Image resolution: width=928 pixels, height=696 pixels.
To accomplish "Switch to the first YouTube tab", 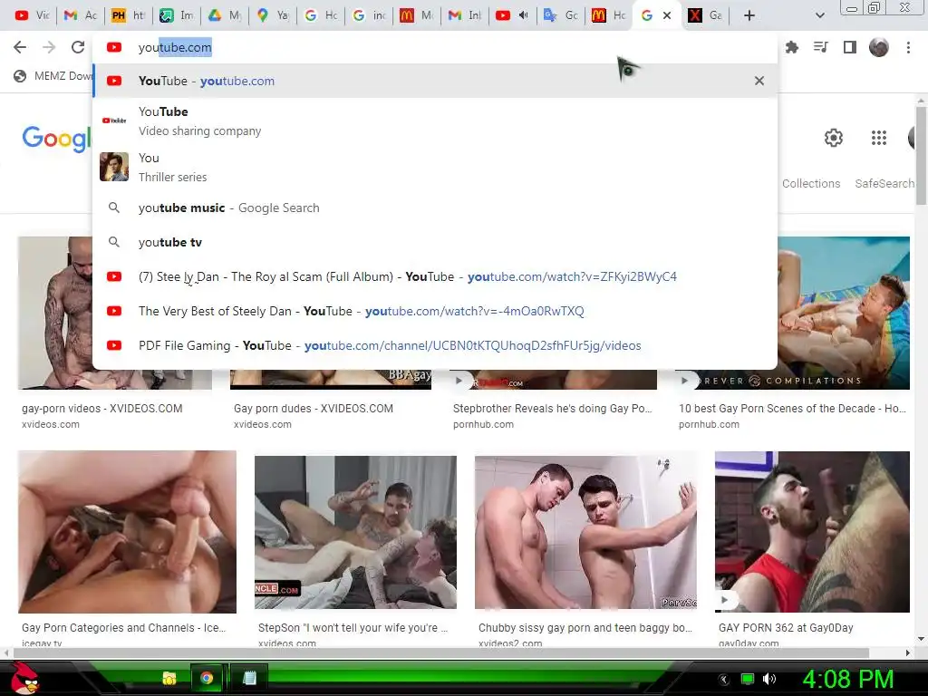I will (32, 15).
